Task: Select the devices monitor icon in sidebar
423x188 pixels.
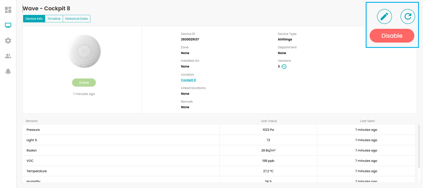Action: click(x=8, y=25)
